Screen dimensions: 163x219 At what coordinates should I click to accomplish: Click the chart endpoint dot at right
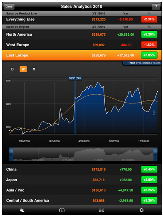(x=158, y=91)
